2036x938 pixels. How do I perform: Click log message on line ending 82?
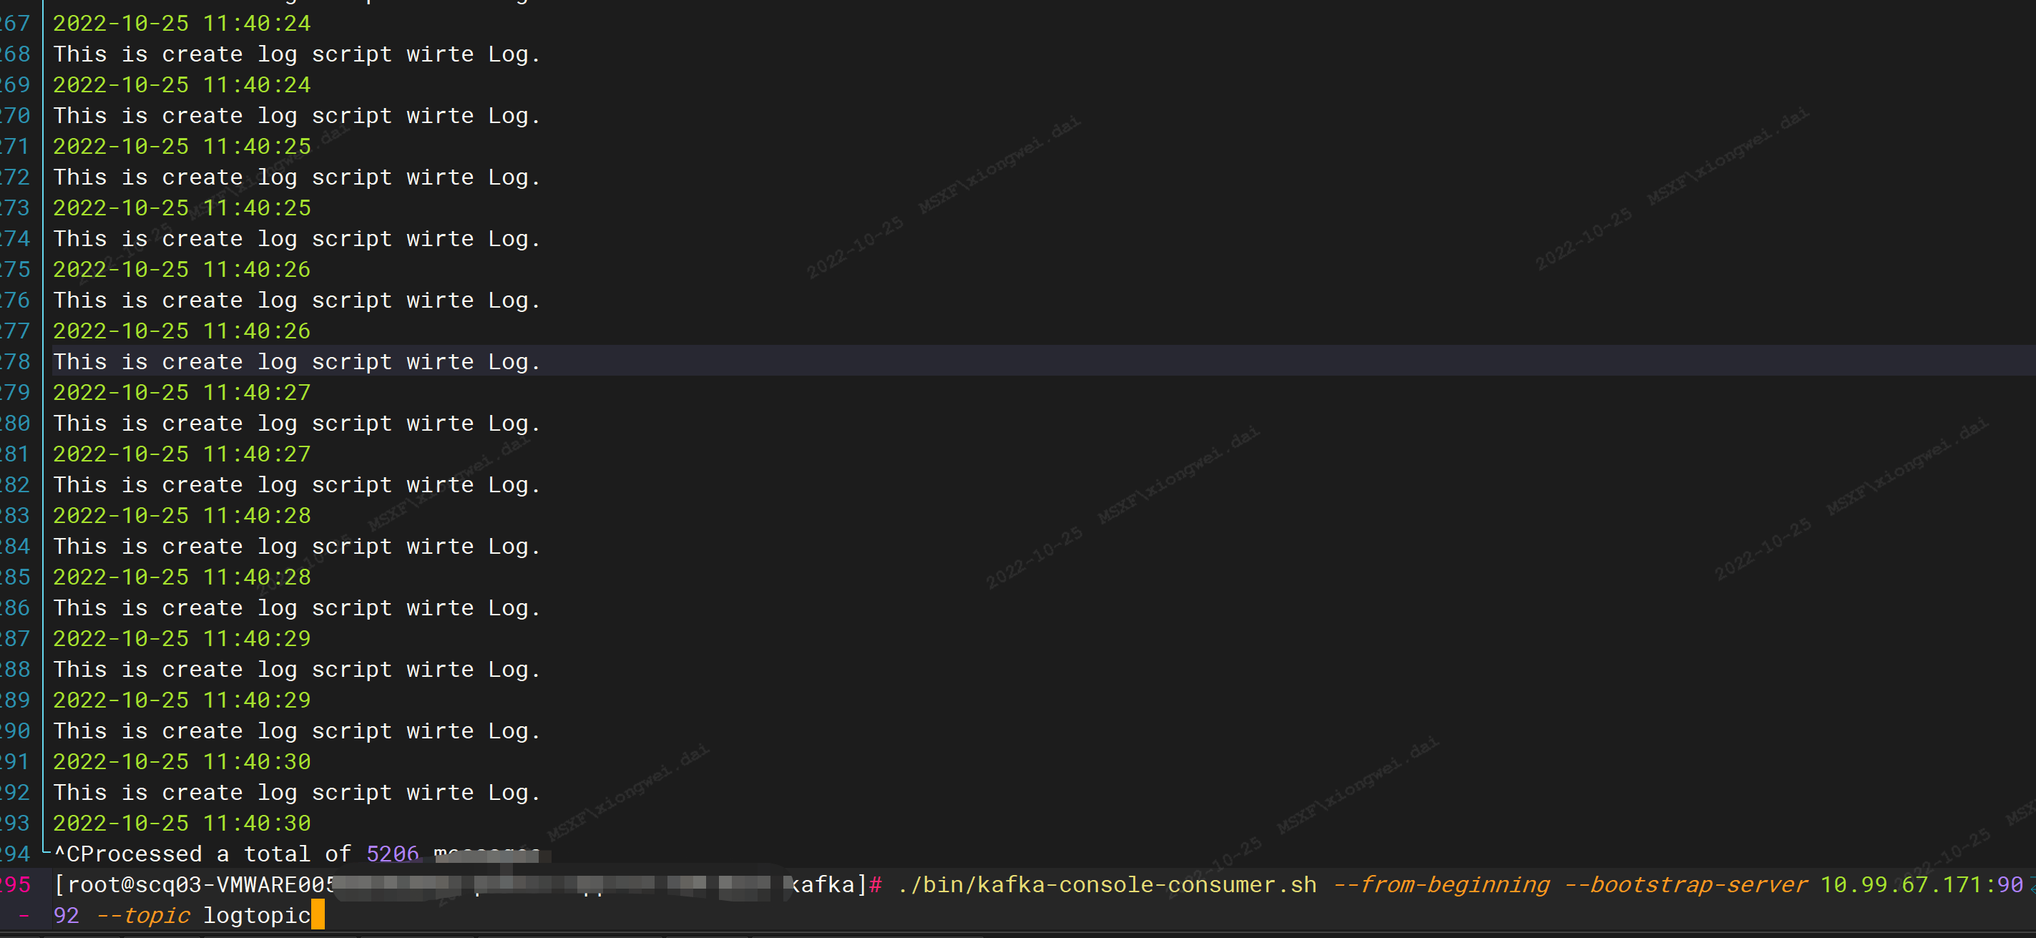click(296, 485)
